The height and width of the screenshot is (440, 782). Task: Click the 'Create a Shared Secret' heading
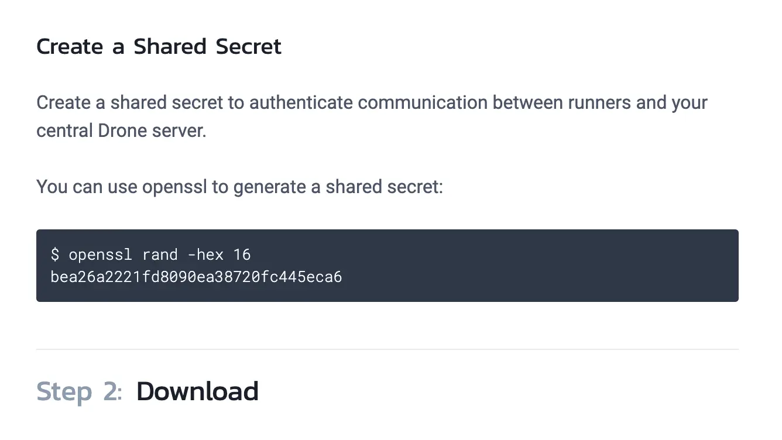(159, 47)
